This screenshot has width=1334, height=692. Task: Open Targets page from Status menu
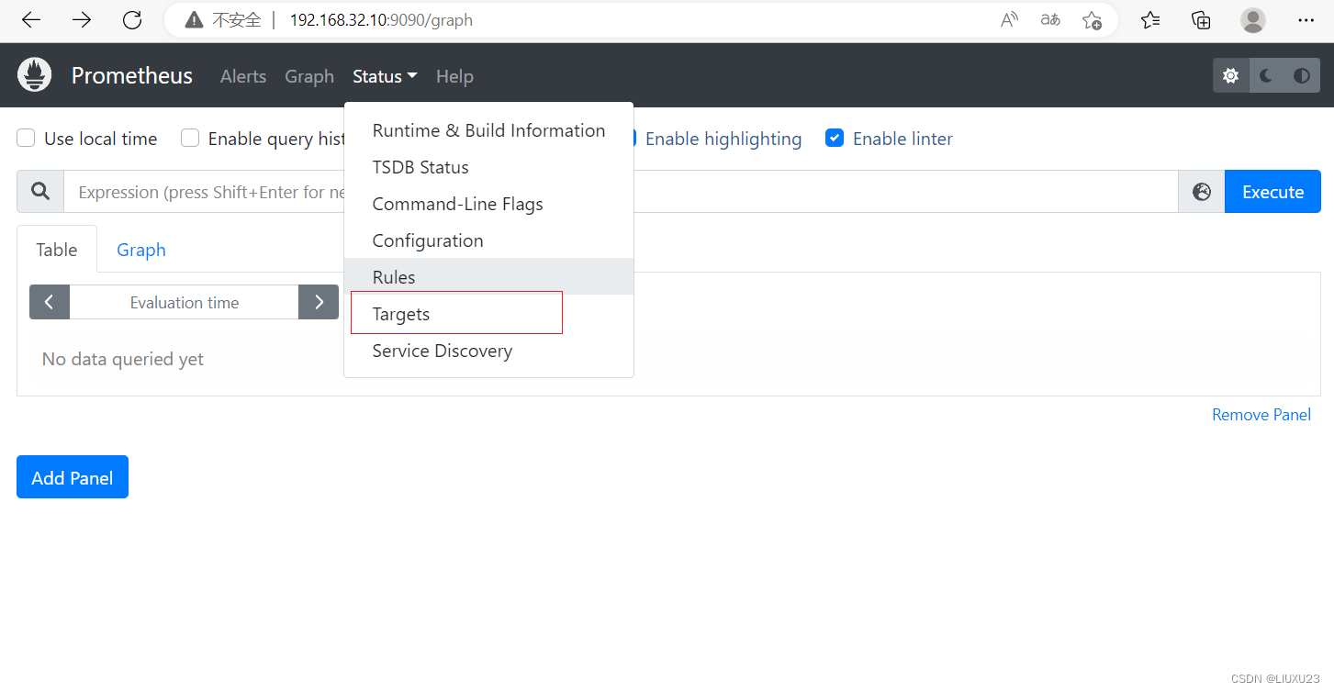488,314
